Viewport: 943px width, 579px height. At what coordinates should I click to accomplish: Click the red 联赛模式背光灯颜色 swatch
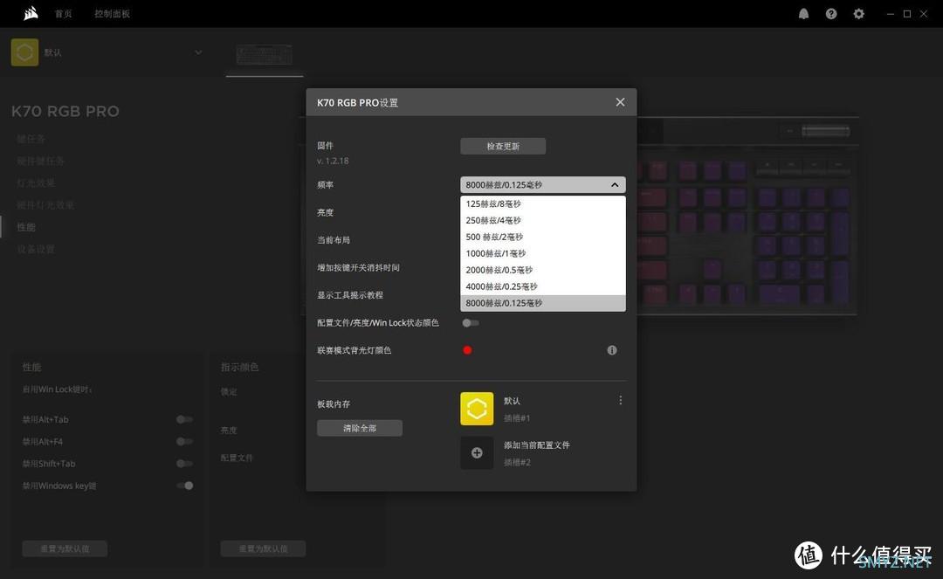tap(467, 350)
